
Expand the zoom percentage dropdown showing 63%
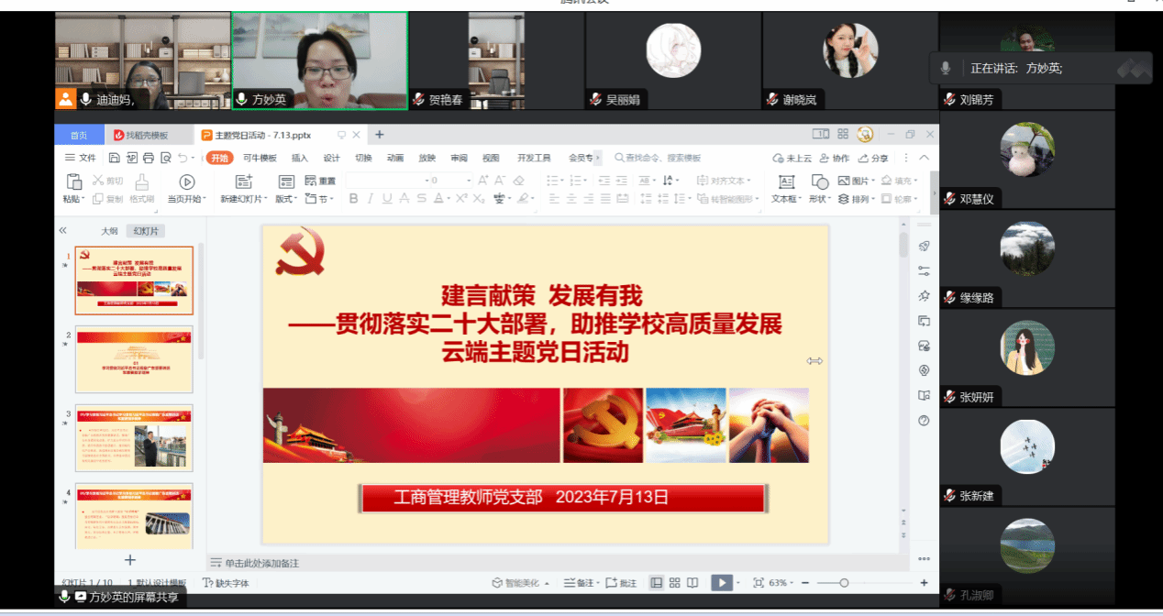click(781, 583)
